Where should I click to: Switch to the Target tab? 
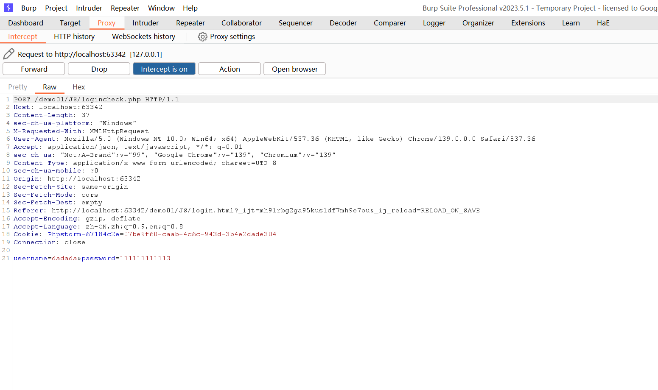(x=70, y=23)
